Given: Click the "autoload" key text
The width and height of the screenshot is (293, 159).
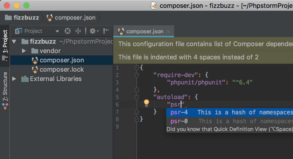Looking at the screenshot, I should 170,97.
